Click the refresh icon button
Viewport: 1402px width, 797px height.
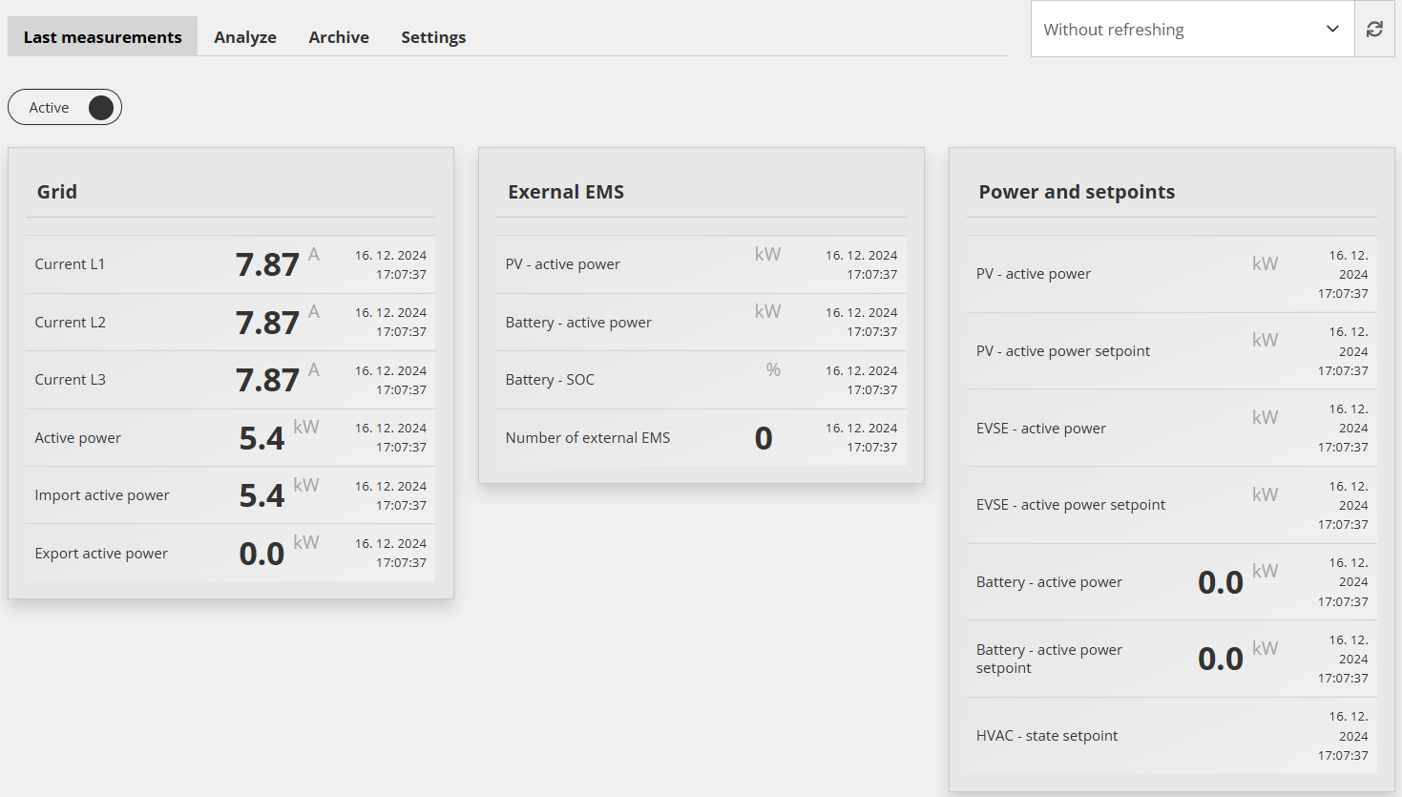[x=1374, y=30]
